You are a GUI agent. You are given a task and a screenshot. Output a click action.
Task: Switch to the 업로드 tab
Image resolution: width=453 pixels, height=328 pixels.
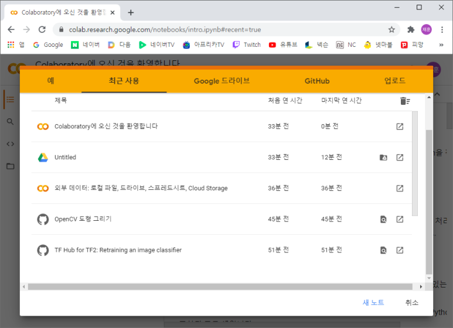click(x=395, y=81)
